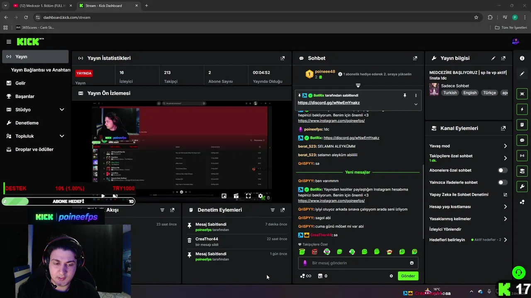Open chat settings gear next to Gönder
Image resolution: width=531 pixels, height=298 pixels.
pos(391,276)
